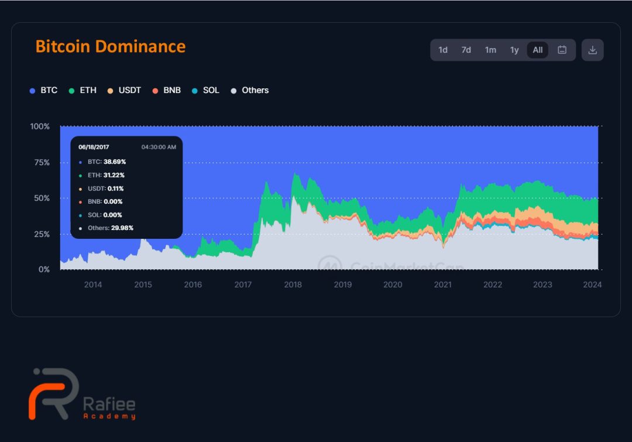The image size is (632, 442).
Task: Click the 2020 x-axis label
Action: click(x=393, y=285)
